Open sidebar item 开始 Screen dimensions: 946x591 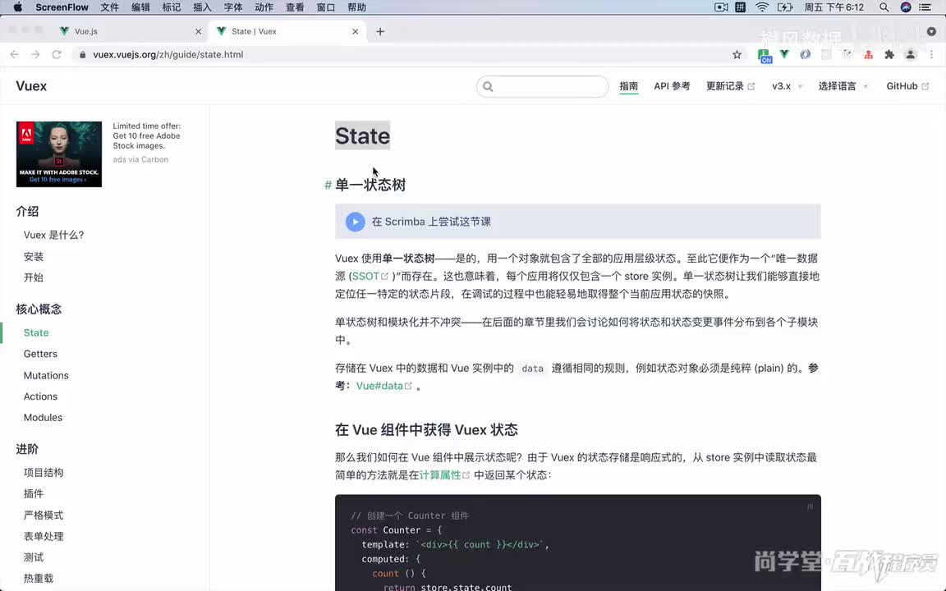click(33, 277)
